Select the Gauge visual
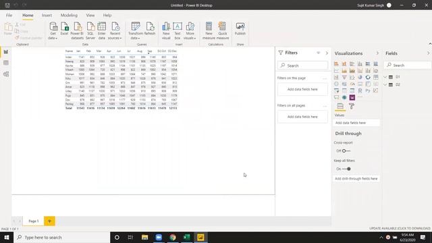 click(352, 84)
